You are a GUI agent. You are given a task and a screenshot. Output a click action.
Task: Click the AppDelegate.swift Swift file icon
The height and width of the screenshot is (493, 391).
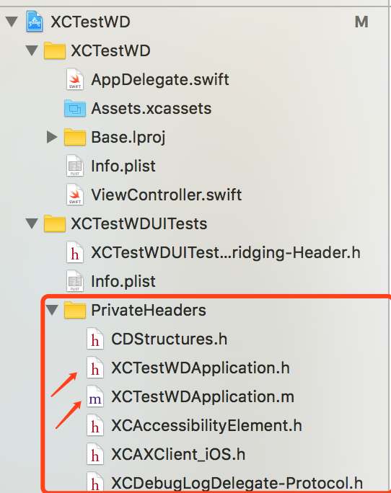(x=75, y=79)
